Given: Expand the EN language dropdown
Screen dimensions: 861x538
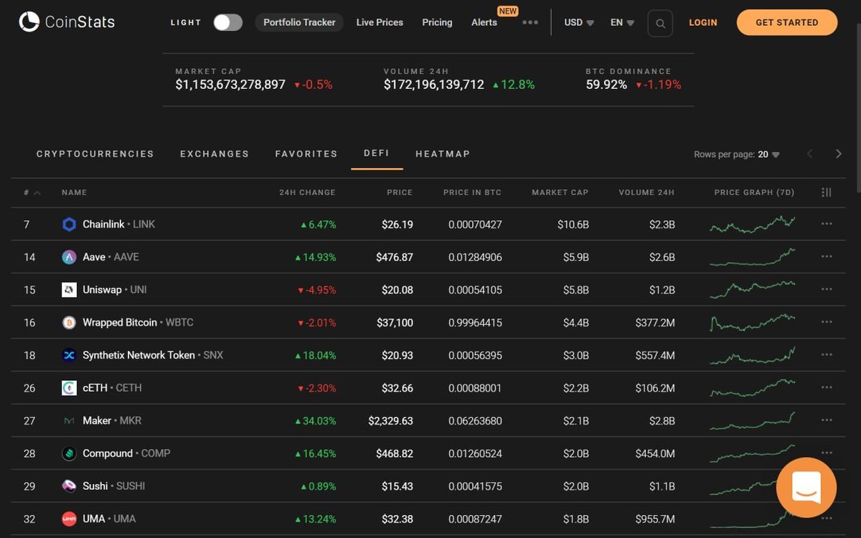Looking at the screenshot, I should pos(622,22).
